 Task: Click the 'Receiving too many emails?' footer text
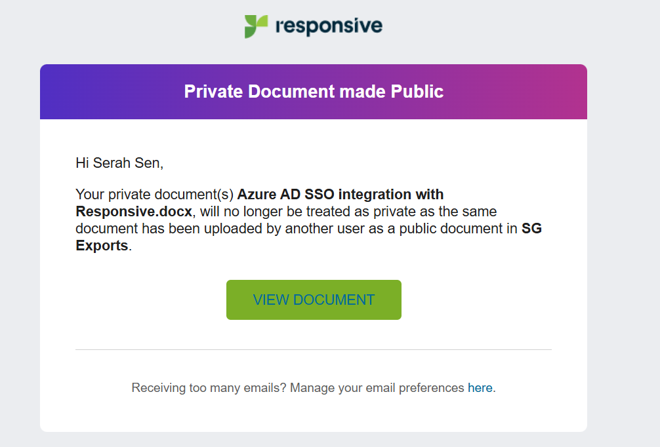pyautogui.click(x=209, y=388)
